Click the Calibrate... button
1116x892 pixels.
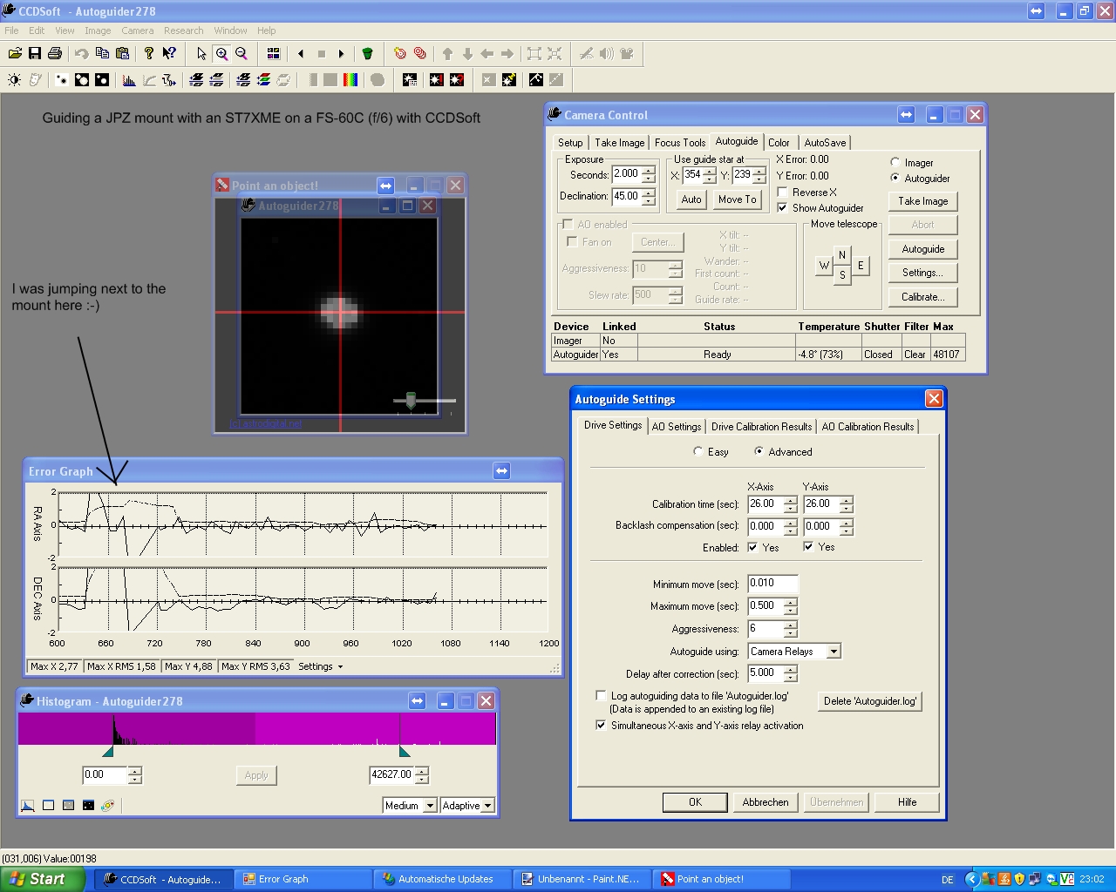(x=923, y=297)
